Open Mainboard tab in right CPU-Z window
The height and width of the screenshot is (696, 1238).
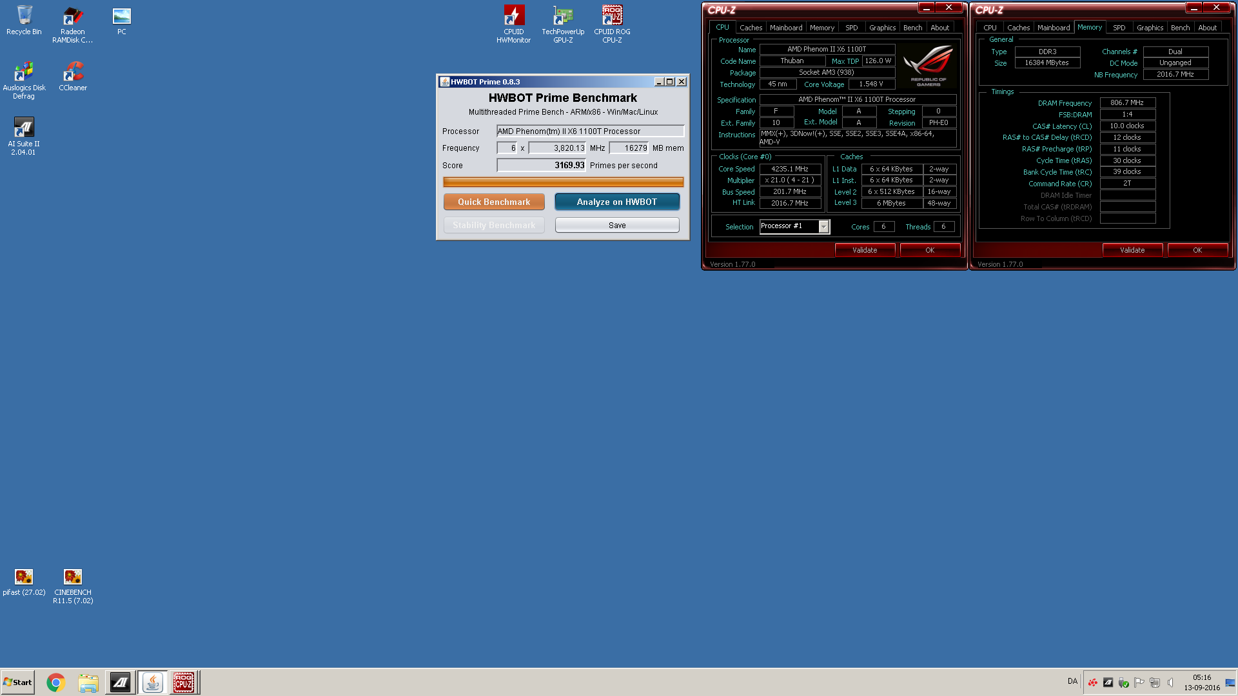(x=1054, y=28)
